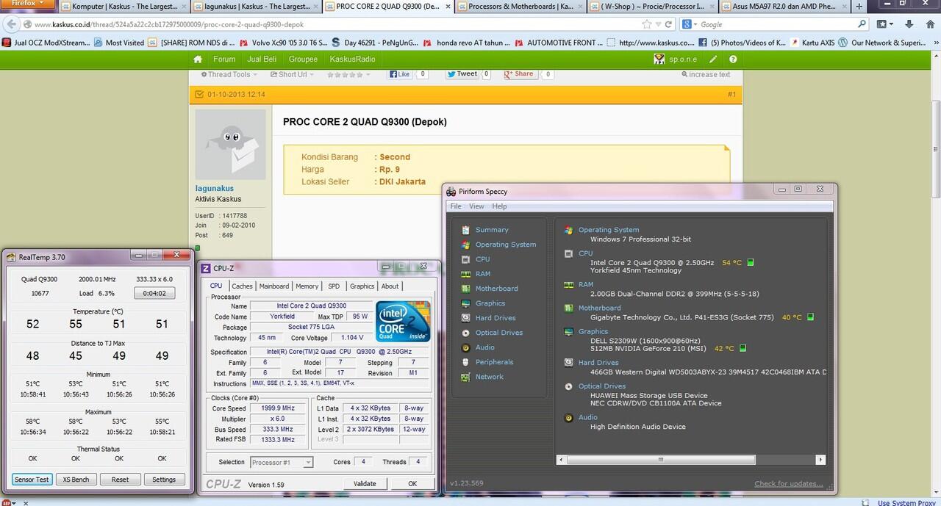This screenshot has height=506, width=941.
Task: Select the Operating System icon in Speccy sidebar
Action: [465, 245]
